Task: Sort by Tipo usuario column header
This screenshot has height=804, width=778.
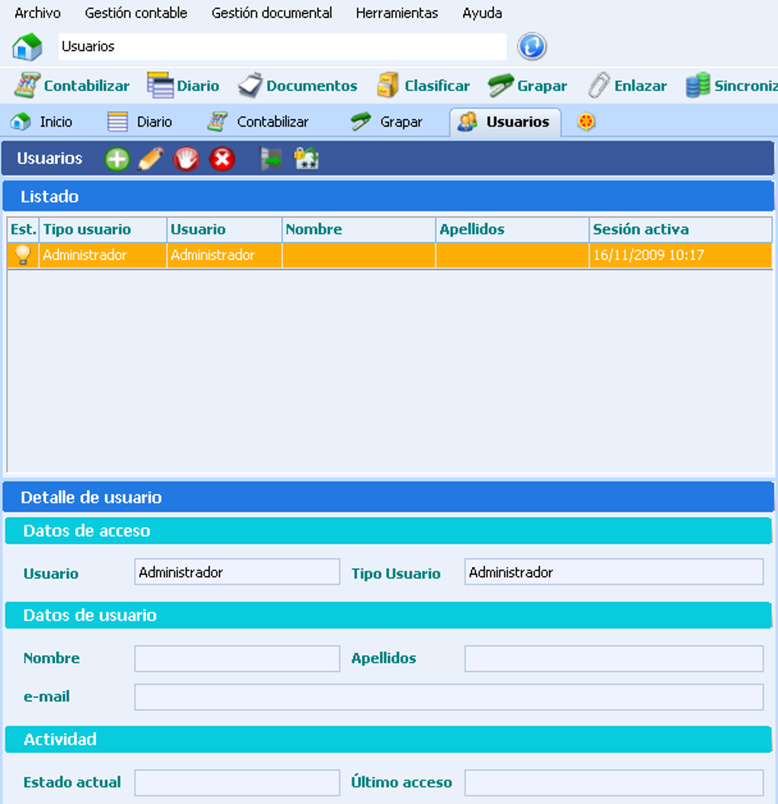Action: (x=102, y=229)
